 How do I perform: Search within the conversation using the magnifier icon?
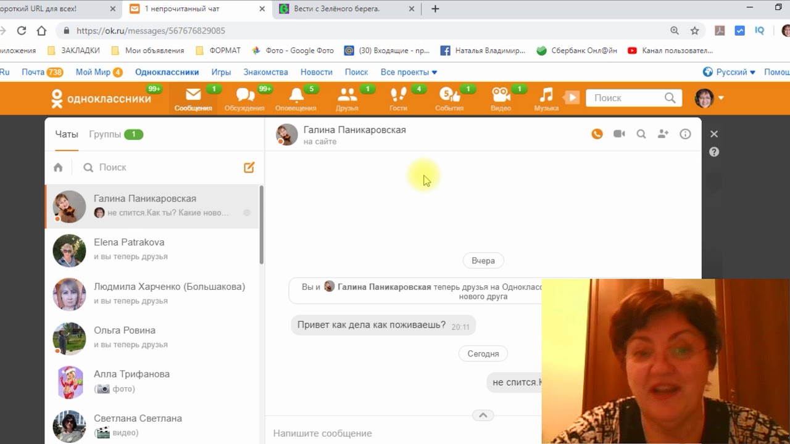click(641, 134)
